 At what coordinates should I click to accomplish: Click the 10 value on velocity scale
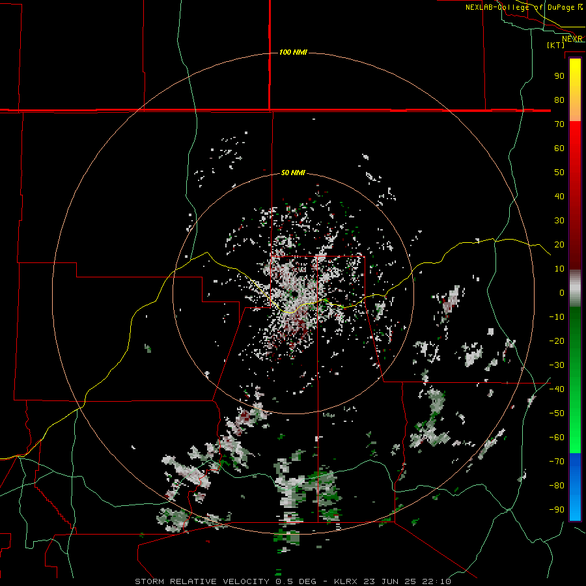[x=559, y=269]
